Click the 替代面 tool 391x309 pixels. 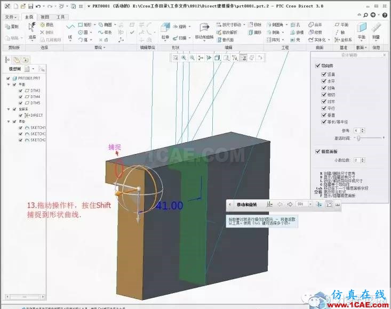click(226, 39)
